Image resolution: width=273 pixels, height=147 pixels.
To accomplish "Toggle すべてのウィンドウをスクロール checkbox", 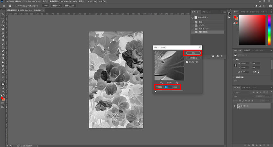I will point(16,6).
